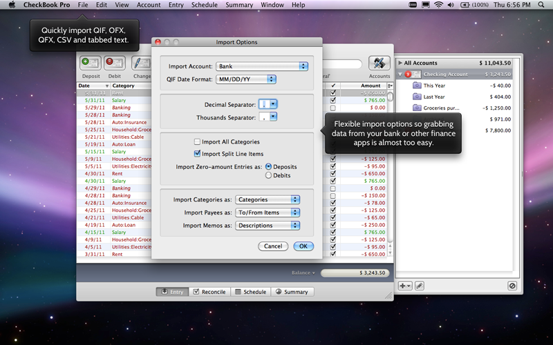Open the Help menu
553x345 pixels.
click(299, 5)
